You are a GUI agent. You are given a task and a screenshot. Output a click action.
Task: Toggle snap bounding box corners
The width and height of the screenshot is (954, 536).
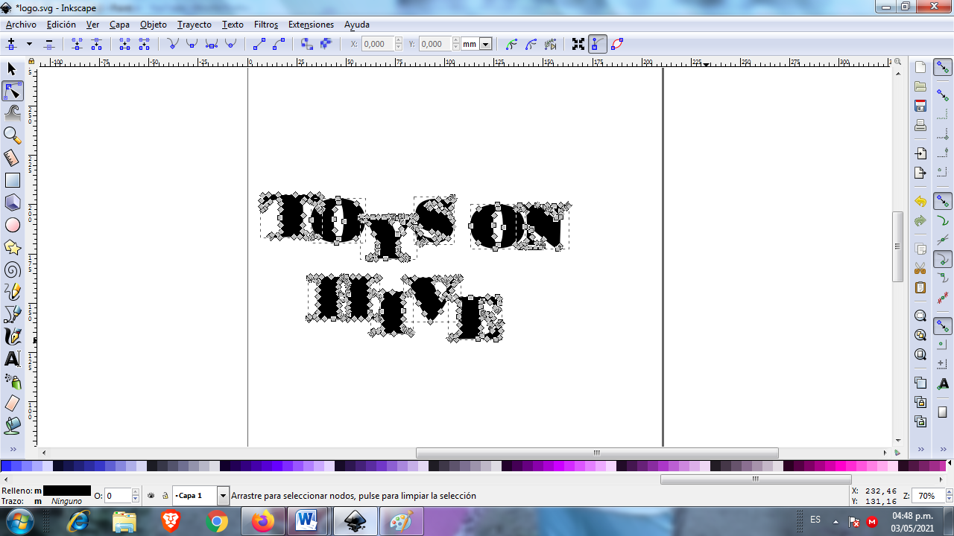[x=943, y=134]
